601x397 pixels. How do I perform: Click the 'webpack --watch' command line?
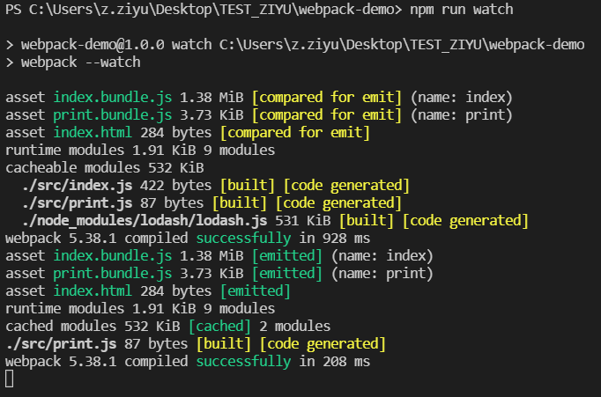[x=81, y=62]
